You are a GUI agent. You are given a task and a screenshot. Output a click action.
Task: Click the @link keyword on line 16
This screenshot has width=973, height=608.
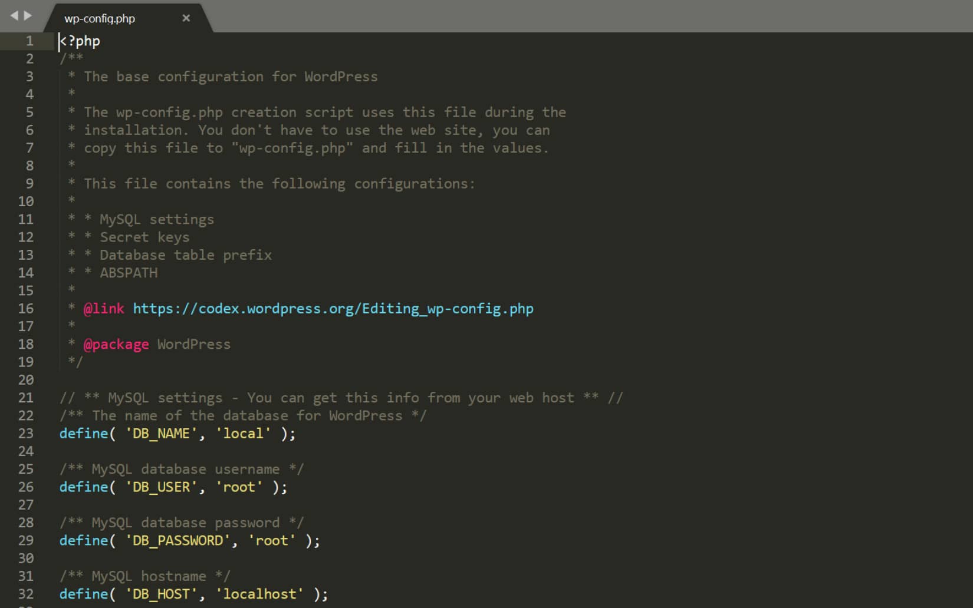(104, 308)
